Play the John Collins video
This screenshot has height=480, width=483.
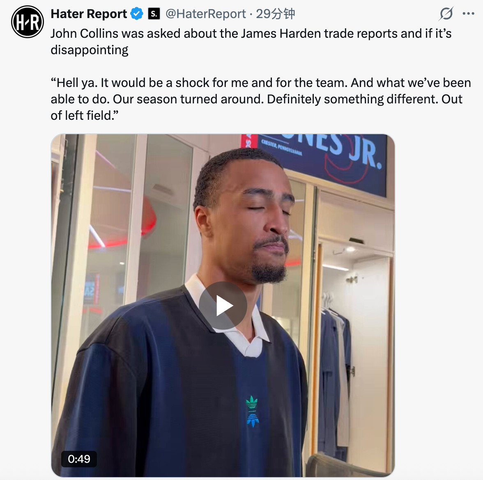click(223, 306)
